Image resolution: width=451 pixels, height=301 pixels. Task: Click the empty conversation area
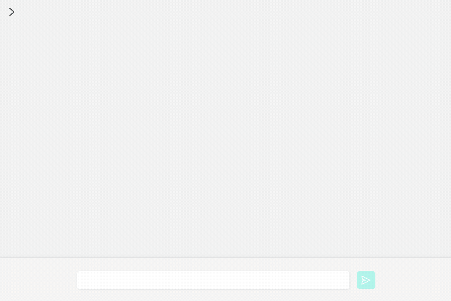click(x=226, y=135)
